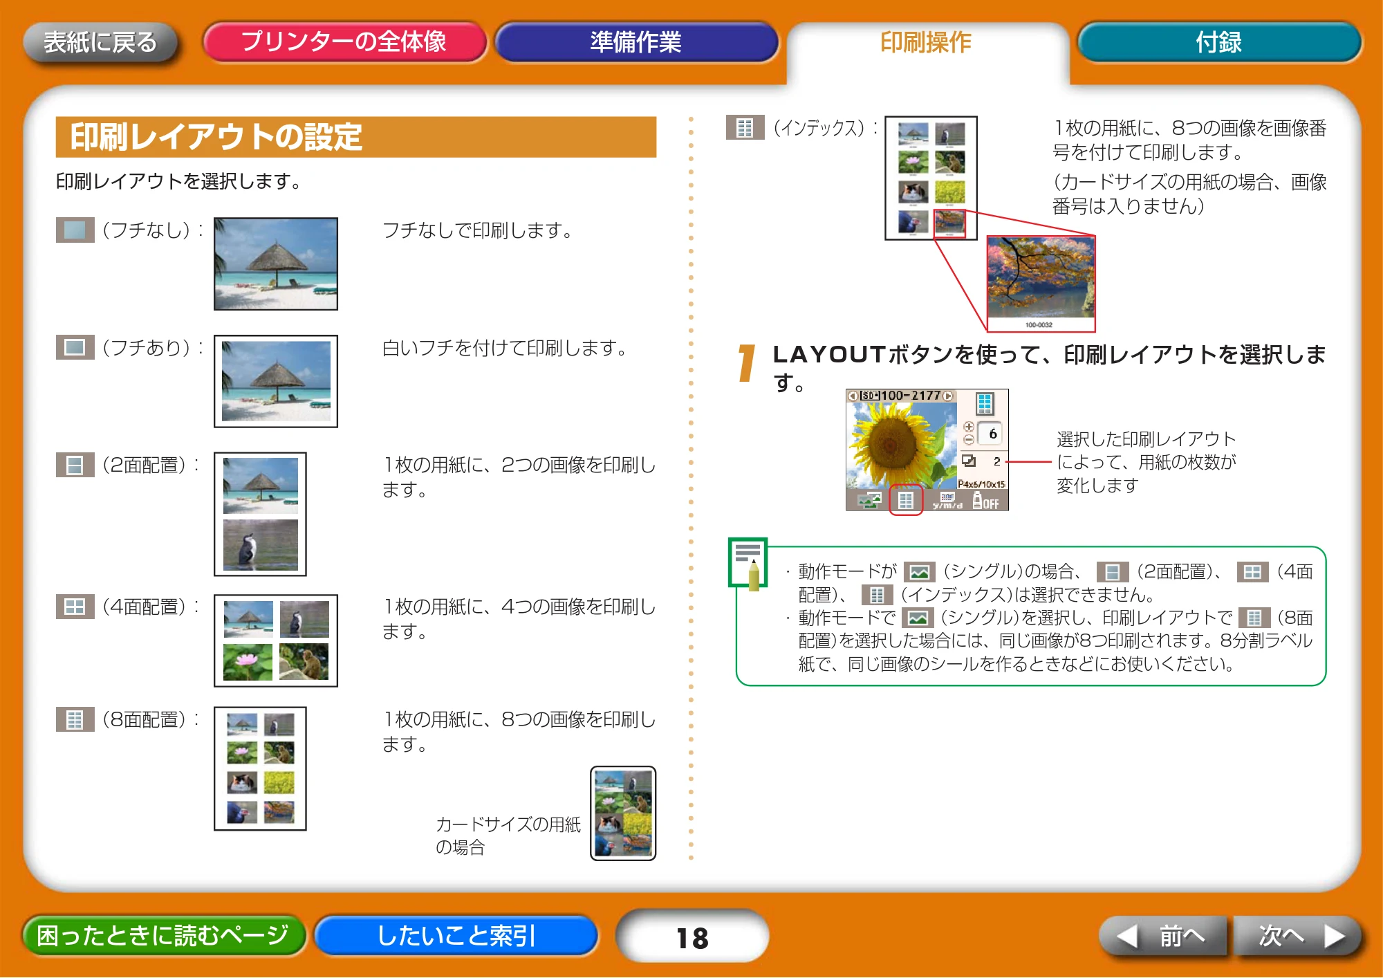Open the プリンターの全体像 tab
1383x978 pixels.
point(344,42)
